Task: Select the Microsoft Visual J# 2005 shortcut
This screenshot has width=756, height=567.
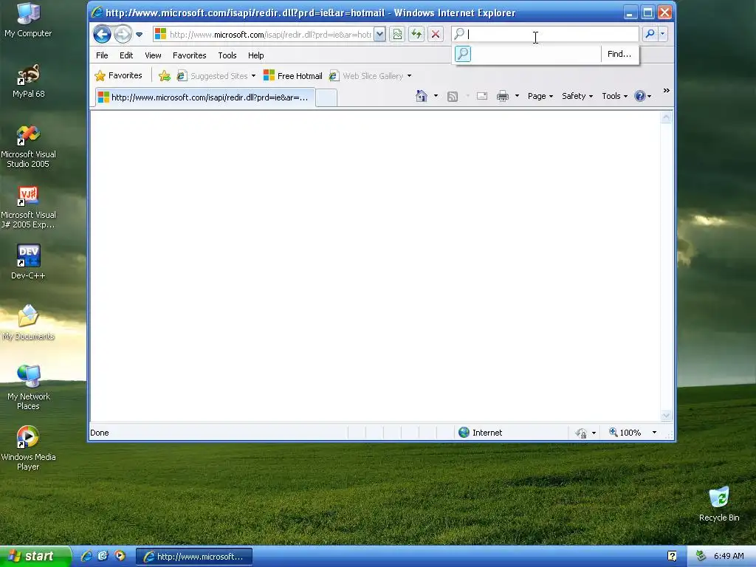Action: click(x=28, y=207)
